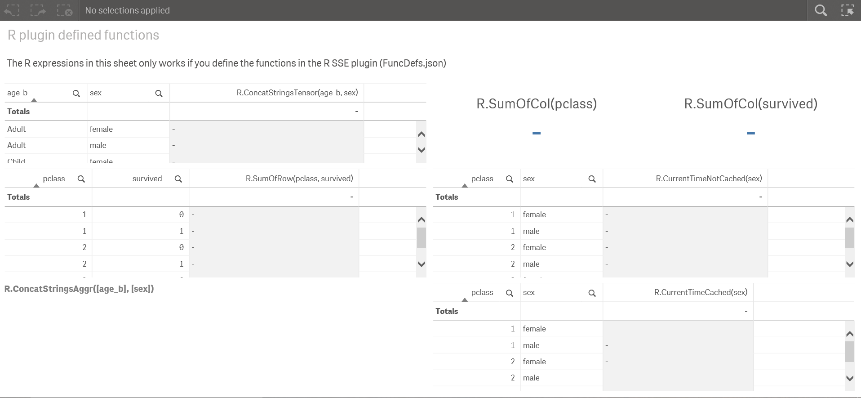Open the selections tool icon

[x=848, y=10]
